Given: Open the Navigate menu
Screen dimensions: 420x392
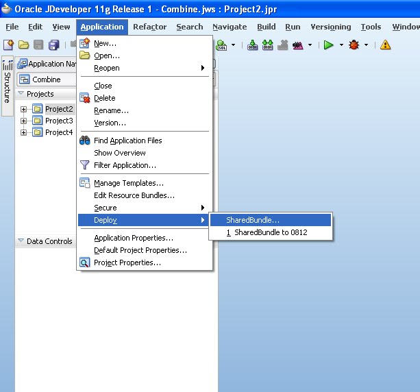Looking at the screenshot, I should [230, 27].
